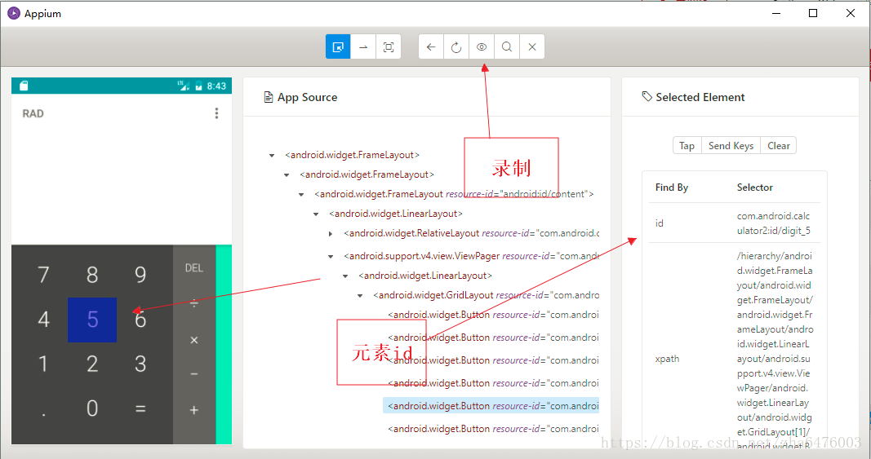Click the id selector value digit_5
Viewport: 871px width, 459px height.
(x=773, y=223)
